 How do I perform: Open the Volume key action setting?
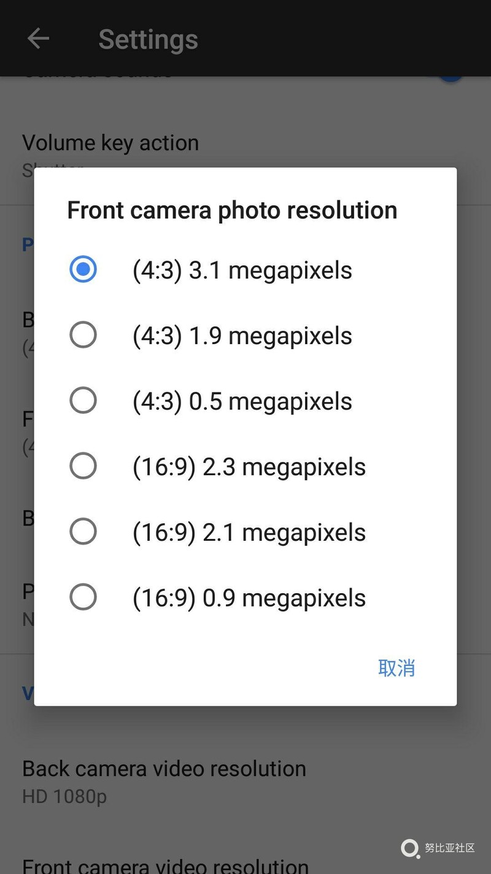point(110,144)
